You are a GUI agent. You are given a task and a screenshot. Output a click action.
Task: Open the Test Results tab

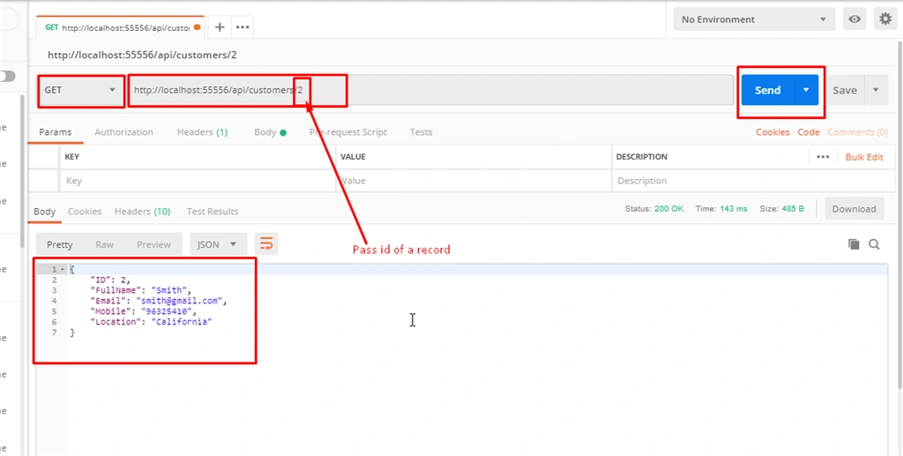click(x=213, y=212)
